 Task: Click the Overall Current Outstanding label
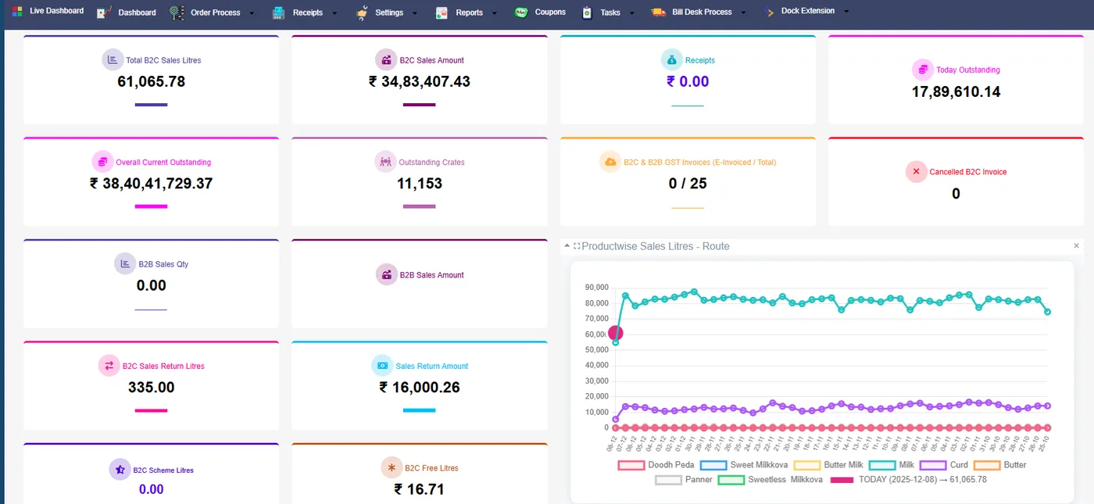(163, 163)
